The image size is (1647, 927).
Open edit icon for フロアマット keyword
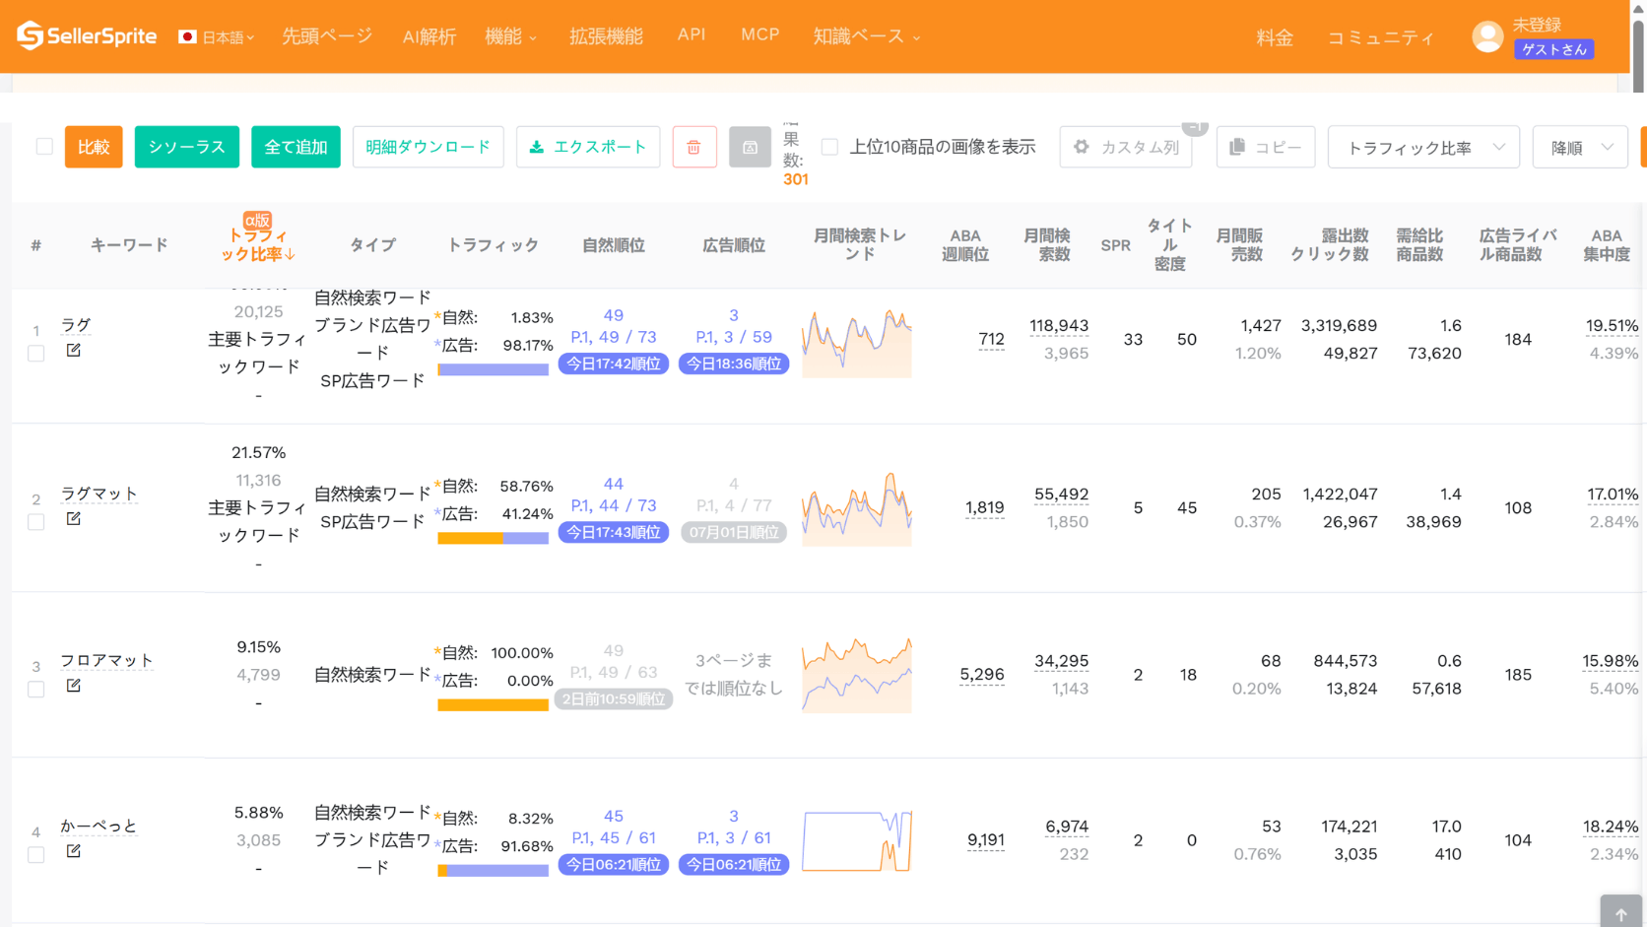tap(74, 685)
